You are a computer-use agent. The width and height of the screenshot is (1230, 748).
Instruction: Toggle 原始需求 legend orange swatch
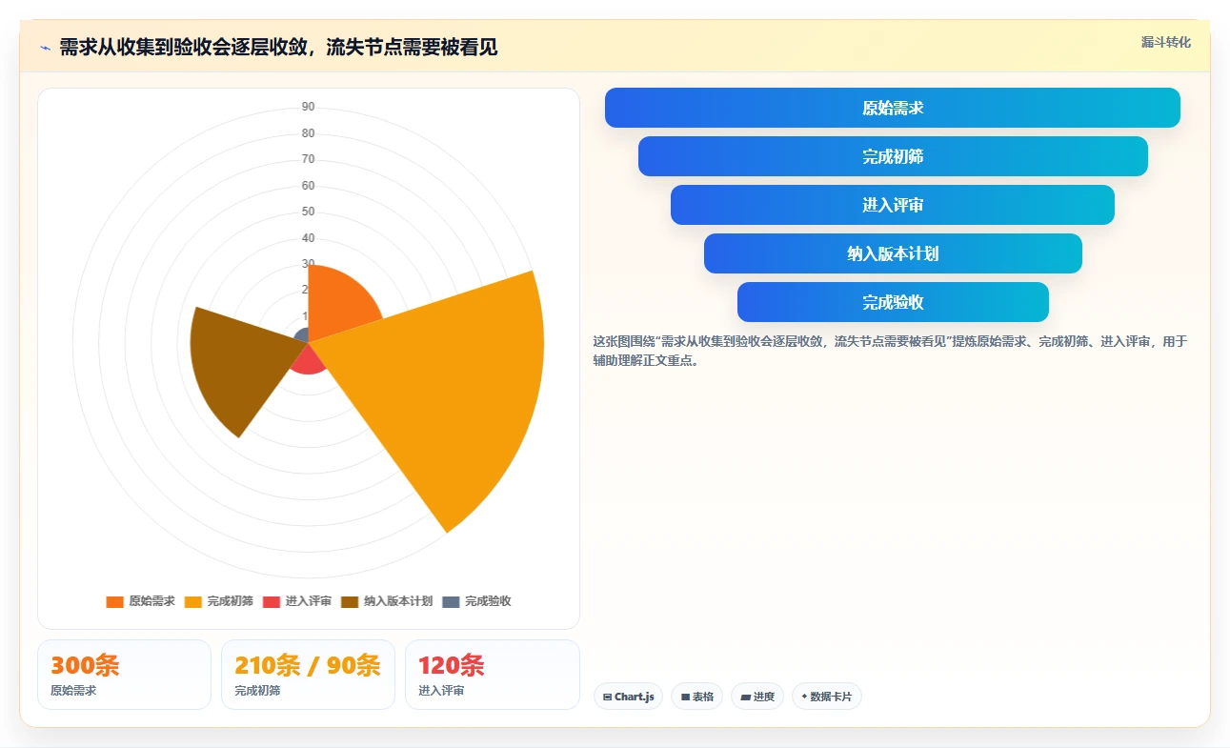pyautogui.click(x=115, y=601)
